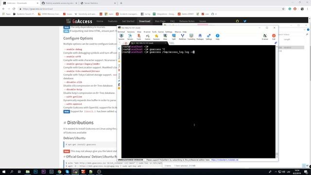Open the Packages toolbar icon
The width and height of the screenshot is (311, 175).
(x=200, y=37)
